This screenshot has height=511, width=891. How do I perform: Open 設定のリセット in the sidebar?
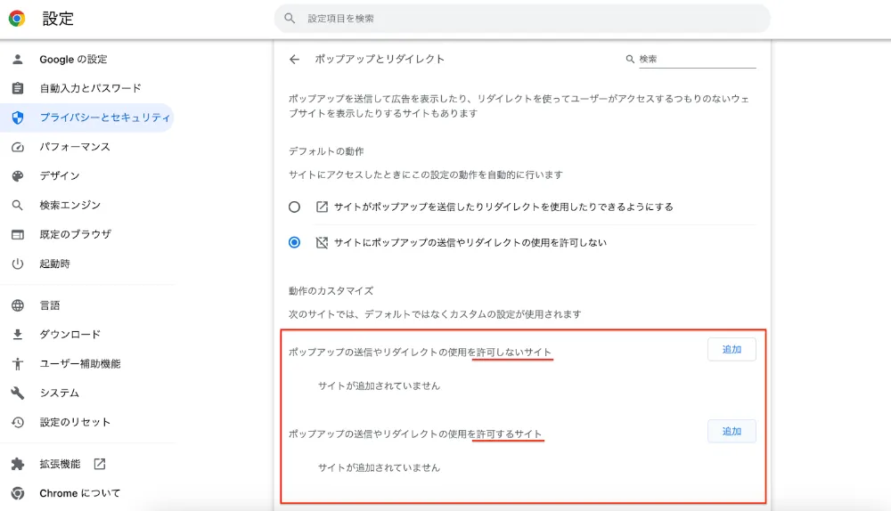tap(75, 422)
